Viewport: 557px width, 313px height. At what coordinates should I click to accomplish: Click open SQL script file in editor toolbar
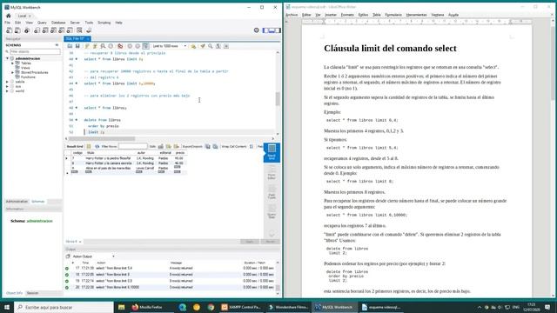[70, 46]
